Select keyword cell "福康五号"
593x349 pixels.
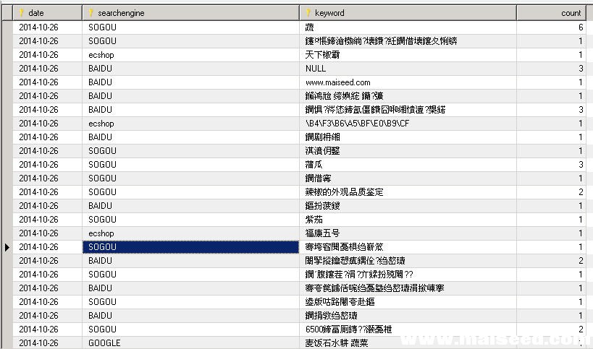[x=408, y=233]
